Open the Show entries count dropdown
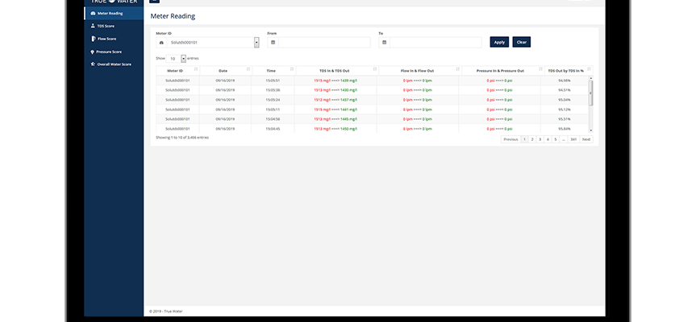Image resolution: width=696 pixels, height=322 pixels. pos(176,59)
